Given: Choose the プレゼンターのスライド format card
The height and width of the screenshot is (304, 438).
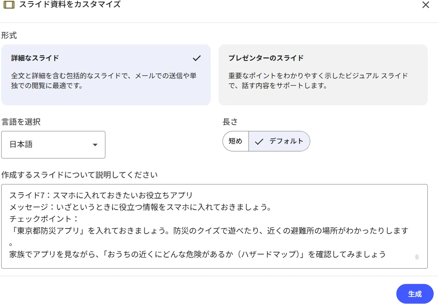Looking at the screenshot, I should [x=323, y=75].
